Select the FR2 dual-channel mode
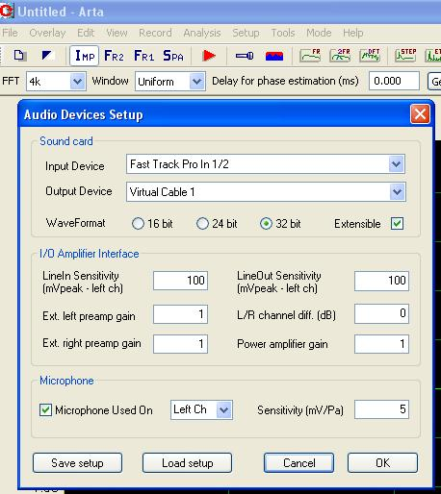 (x=114, y=56)
